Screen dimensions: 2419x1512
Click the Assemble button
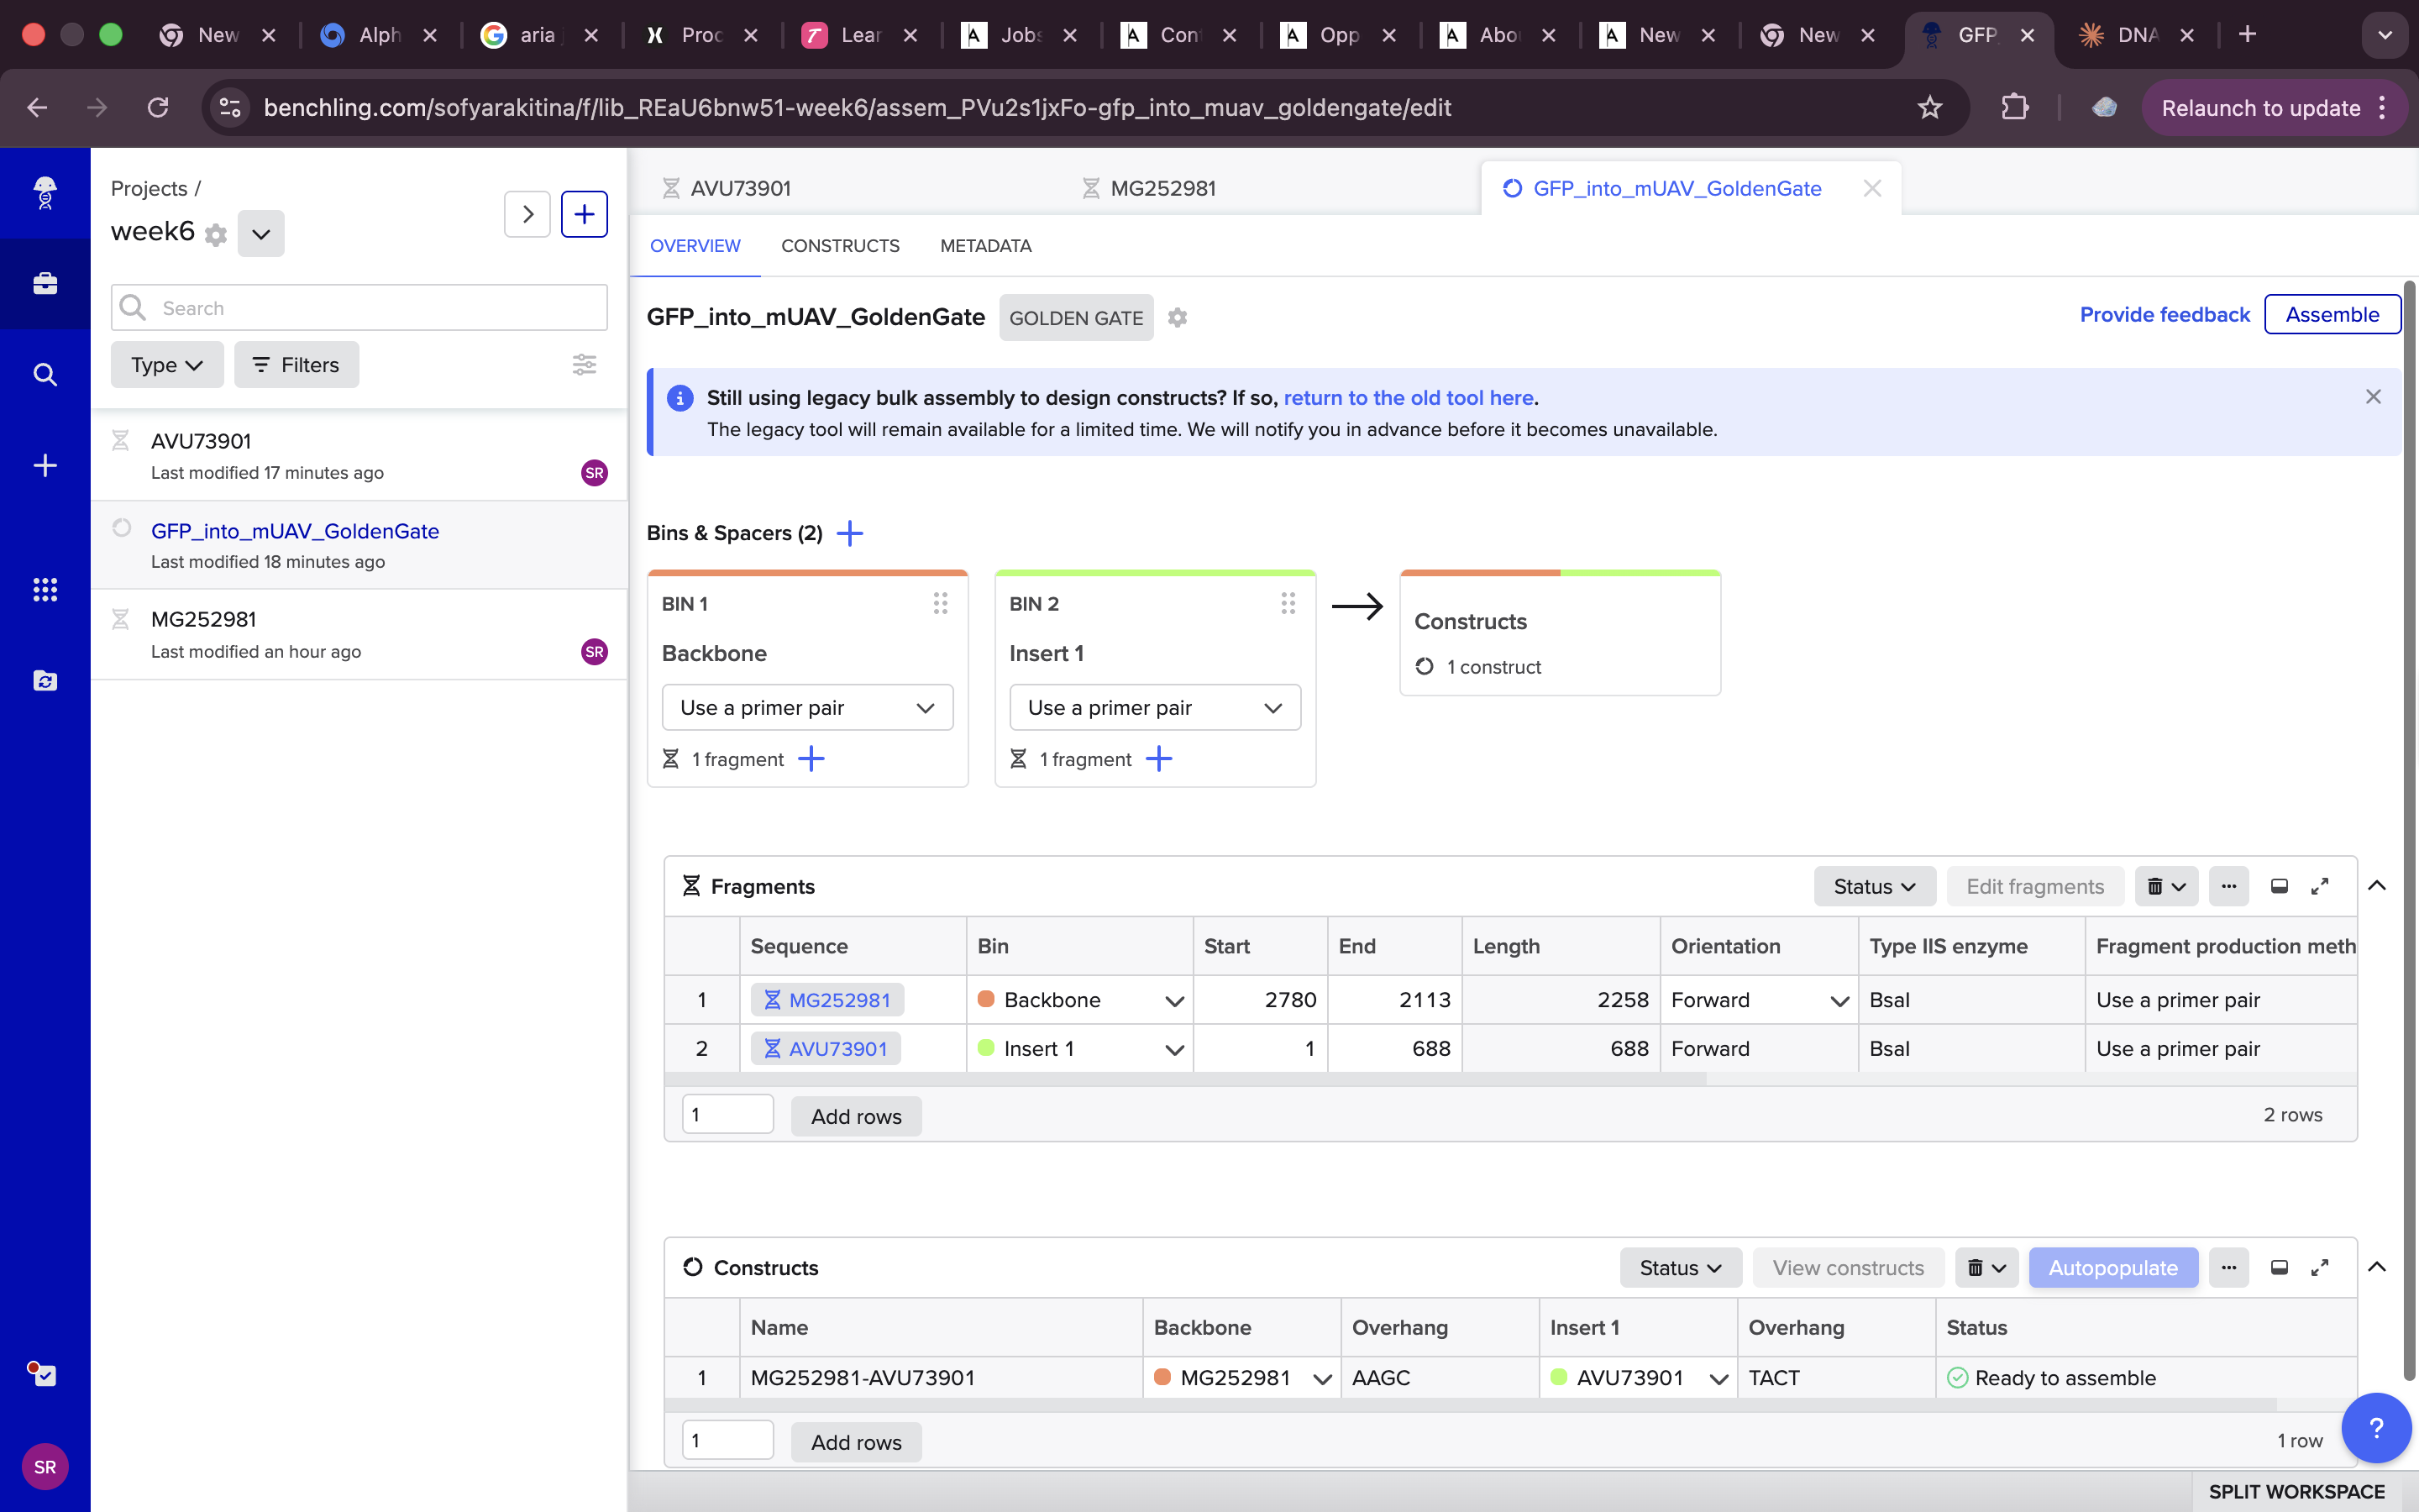(x=2332, y=314)
